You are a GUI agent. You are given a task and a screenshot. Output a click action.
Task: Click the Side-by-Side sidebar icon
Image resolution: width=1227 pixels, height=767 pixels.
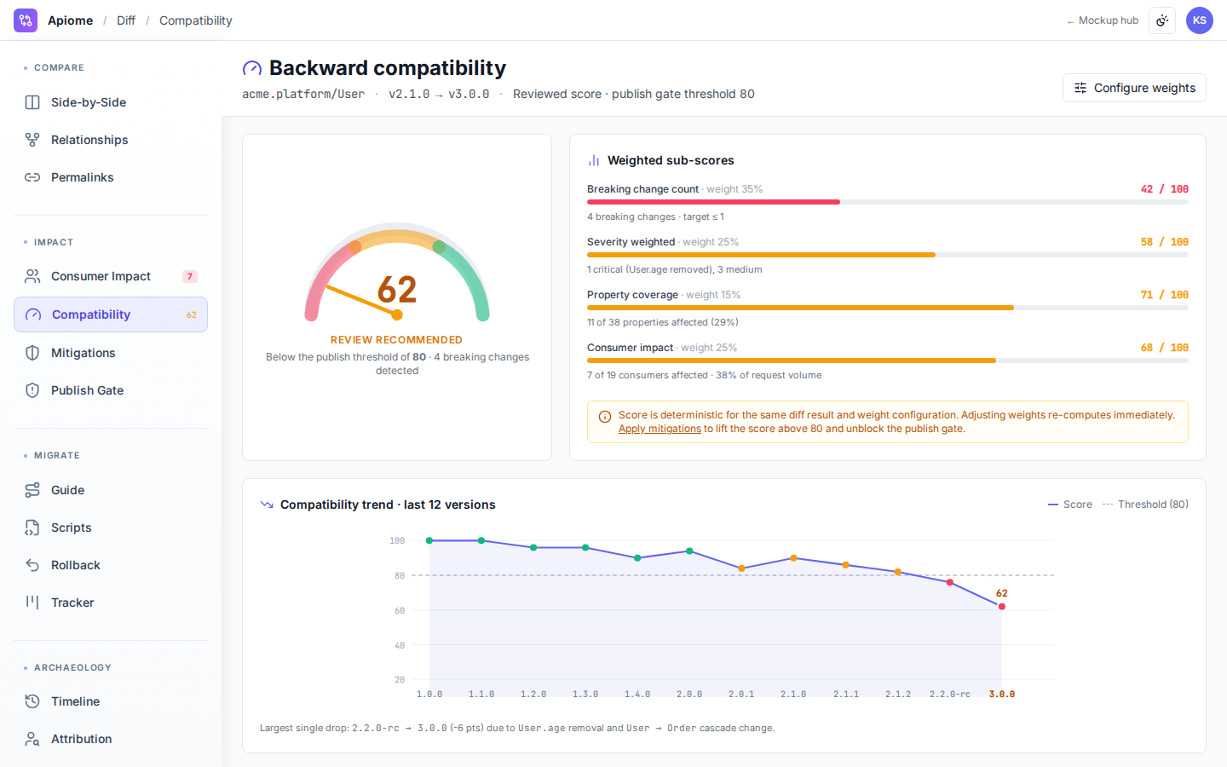click(x=32, y=102)
